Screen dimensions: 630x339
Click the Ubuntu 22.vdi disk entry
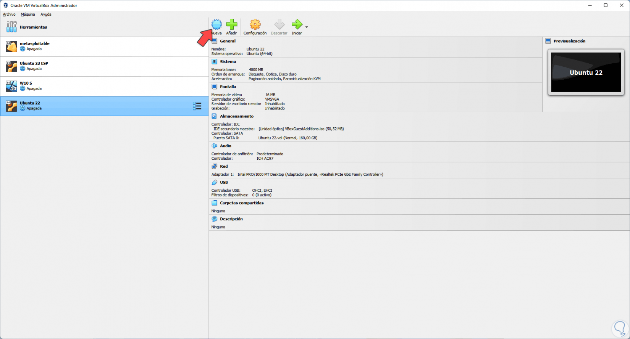point(288,138)
